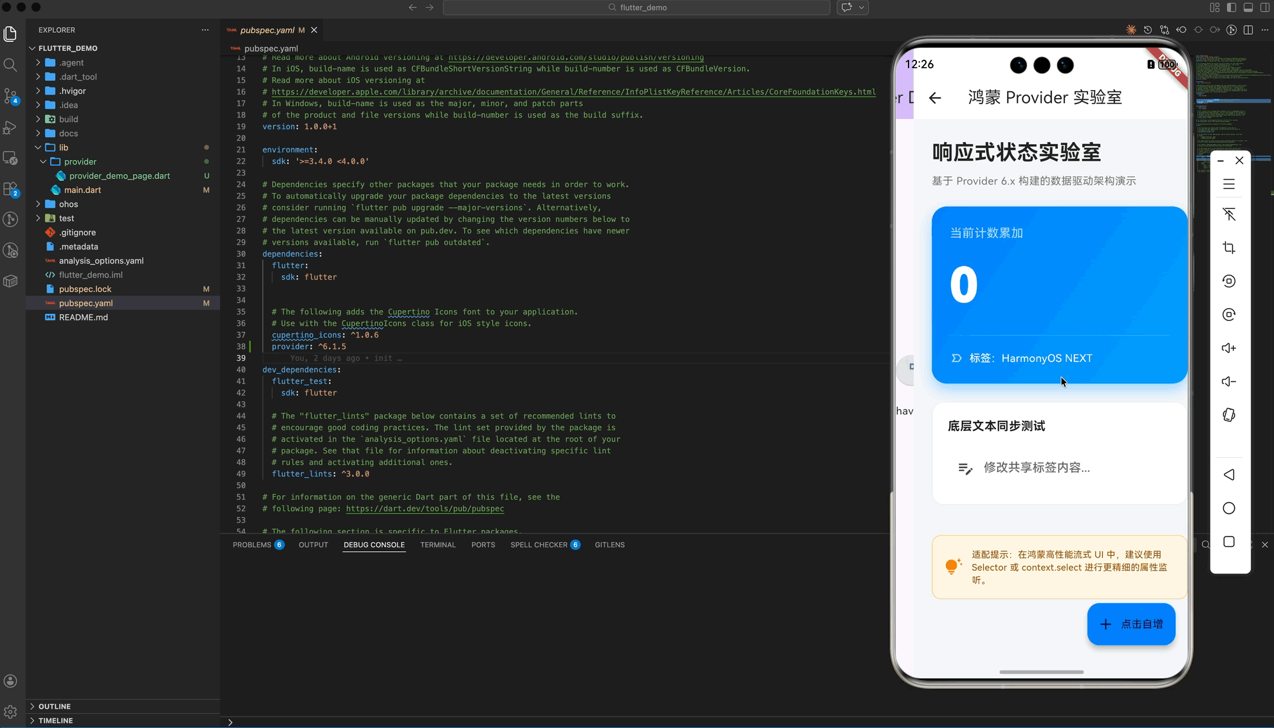Screen dimensions: 1274x728
Task: Open the Source Control view
Action: point(10,96)
